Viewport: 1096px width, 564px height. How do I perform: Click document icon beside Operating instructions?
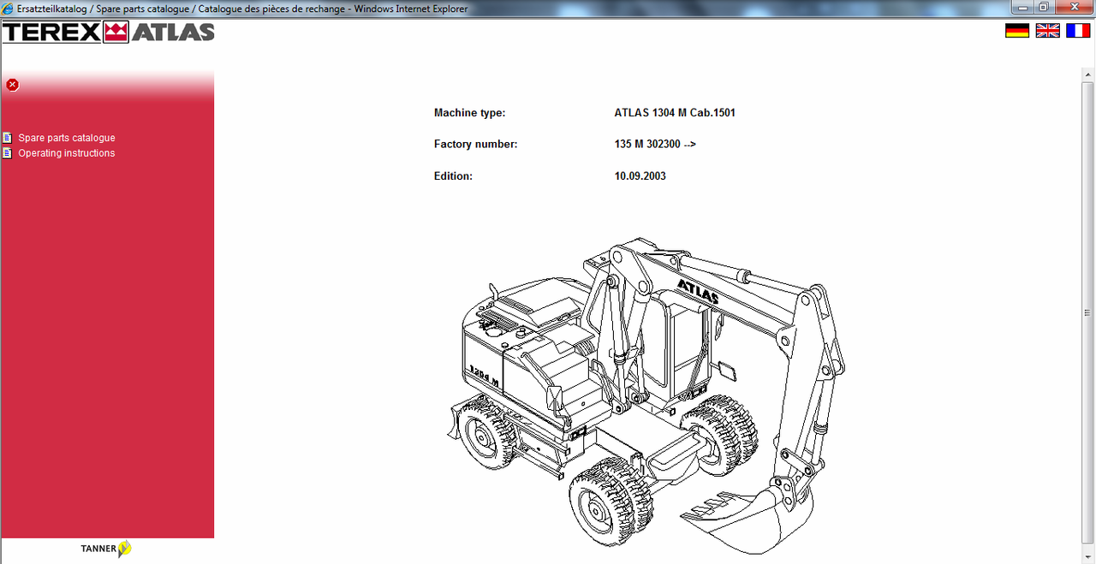click(x=8, y=153)
